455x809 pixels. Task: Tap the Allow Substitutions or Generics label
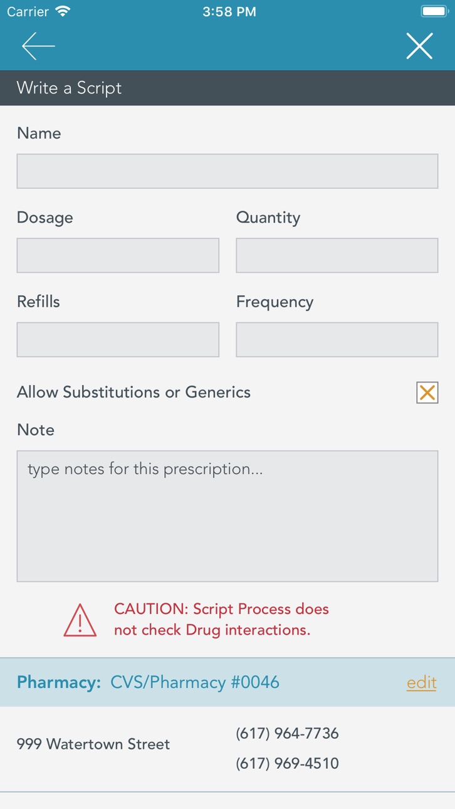(x=133, y=392)
